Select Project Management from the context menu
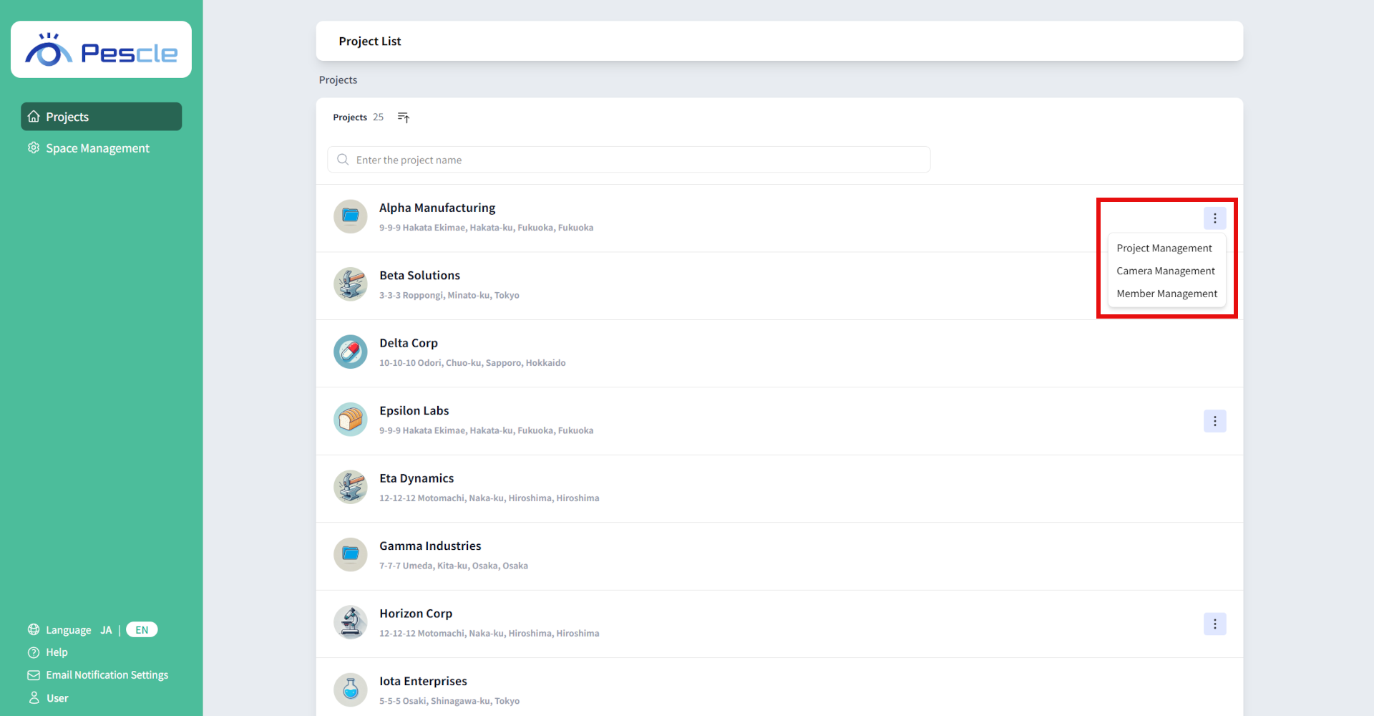 tap(1164, 248)
